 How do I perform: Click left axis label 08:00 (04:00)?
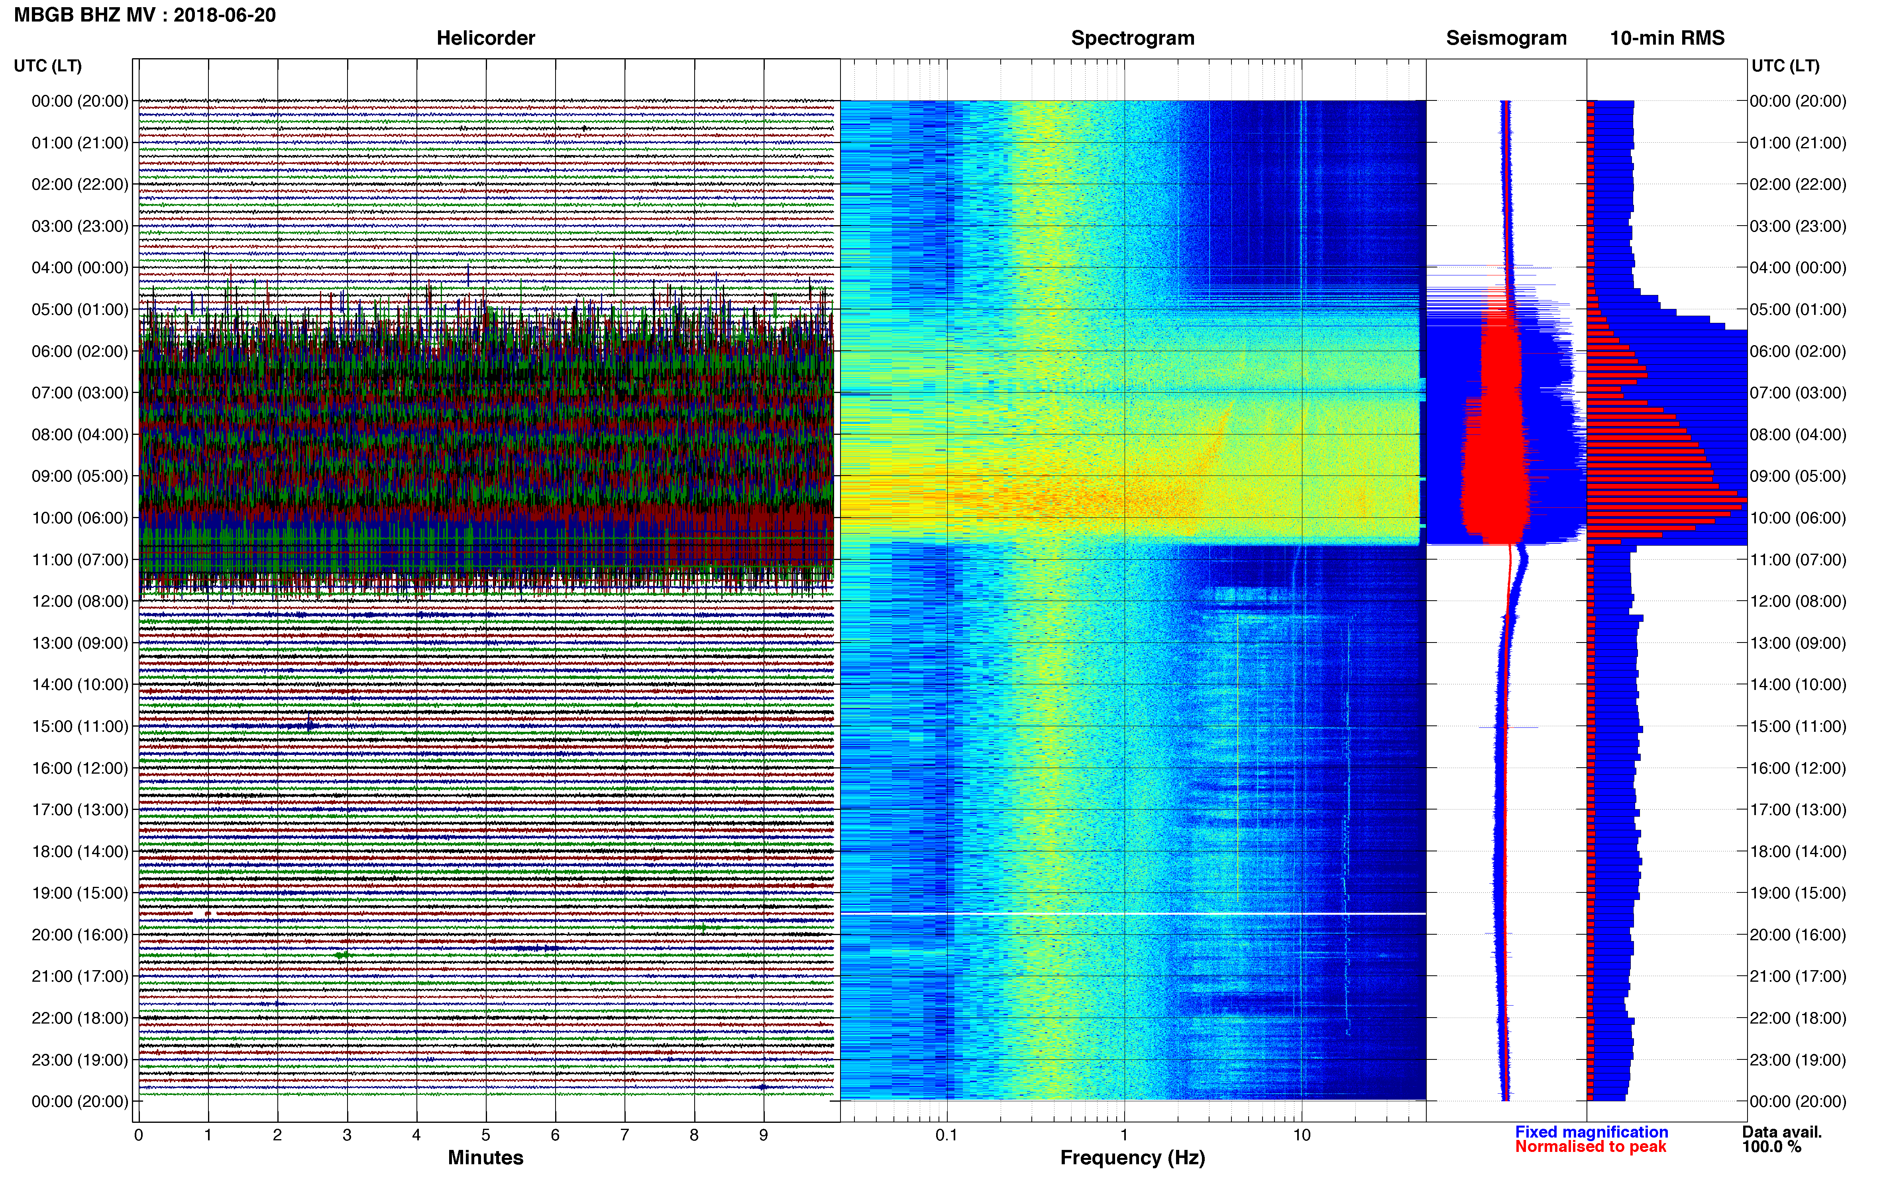80,434
